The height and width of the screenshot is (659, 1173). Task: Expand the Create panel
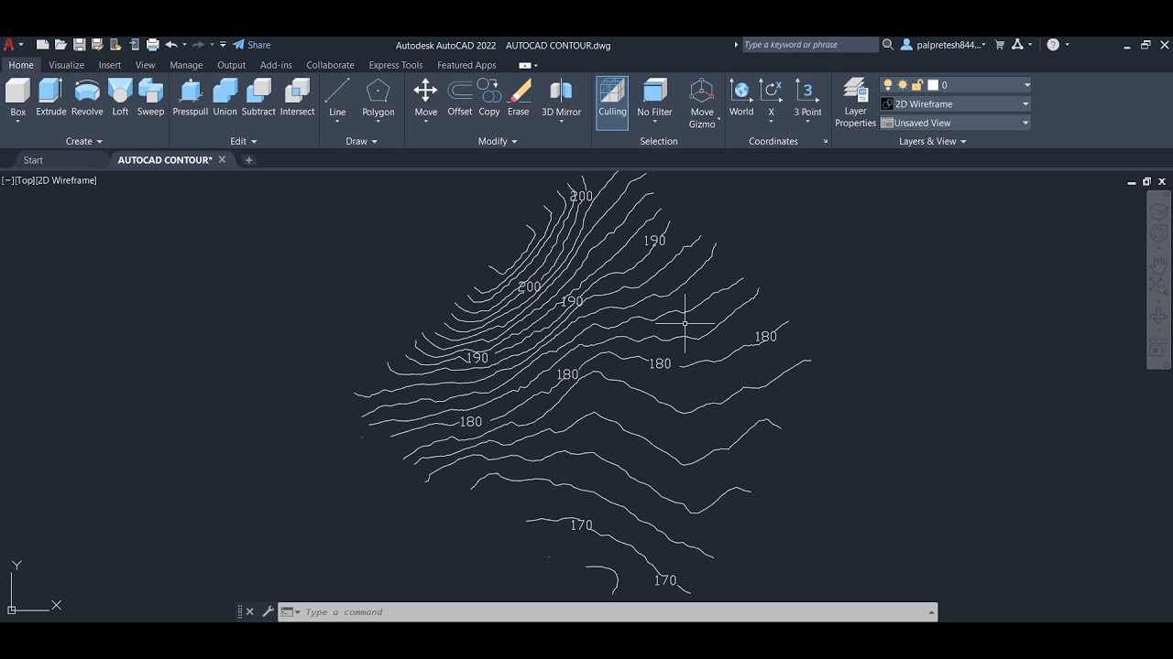coord(83,141)
